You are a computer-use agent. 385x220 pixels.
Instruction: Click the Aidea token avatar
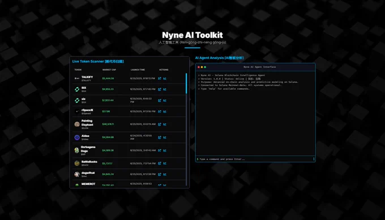click(x=77, y=137)
